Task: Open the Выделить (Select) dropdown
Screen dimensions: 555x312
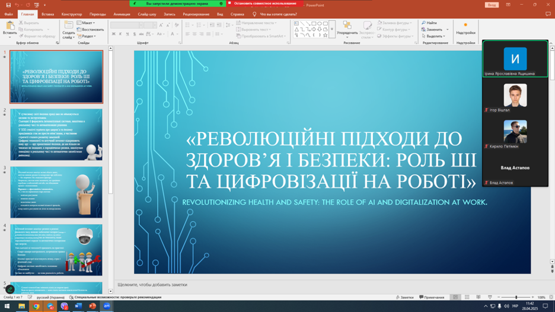Action: [x=435, y=36]
